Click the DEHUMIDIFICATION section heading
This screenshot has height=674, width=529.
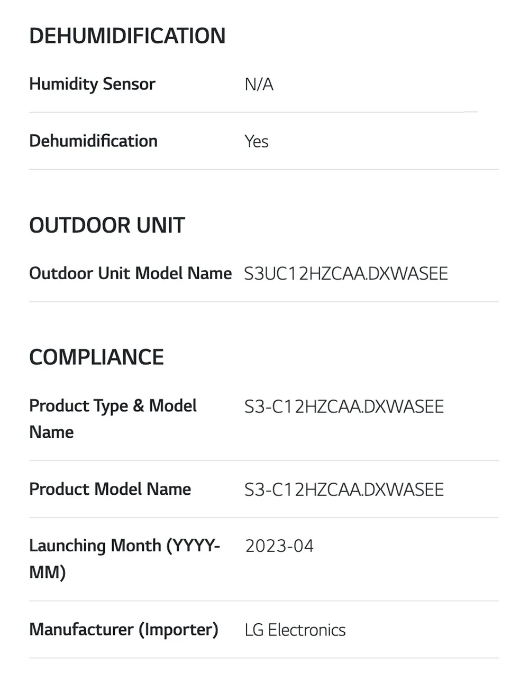pyautogui.click(x=127, y=36)
